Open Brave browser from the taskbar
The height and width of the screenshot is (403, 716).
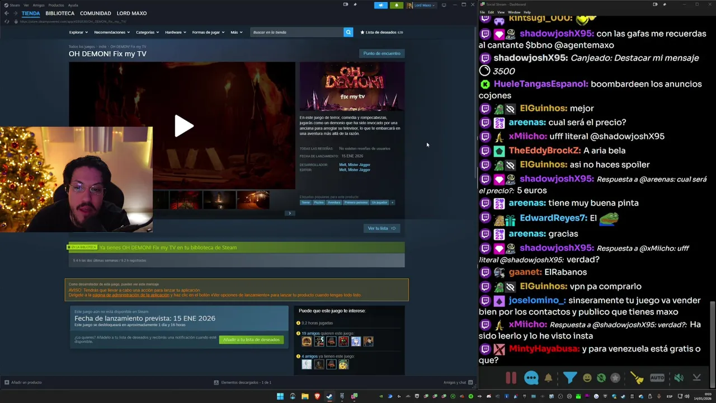pos(317,396)
